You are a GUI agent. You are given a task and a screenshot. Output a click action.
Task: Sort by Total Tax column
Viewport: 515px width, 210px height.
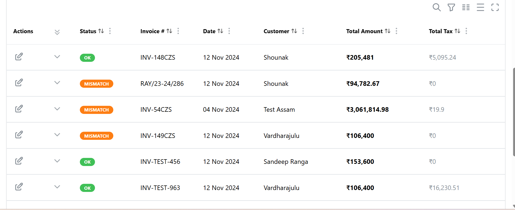pyautogui.click(x=457, y=31)
